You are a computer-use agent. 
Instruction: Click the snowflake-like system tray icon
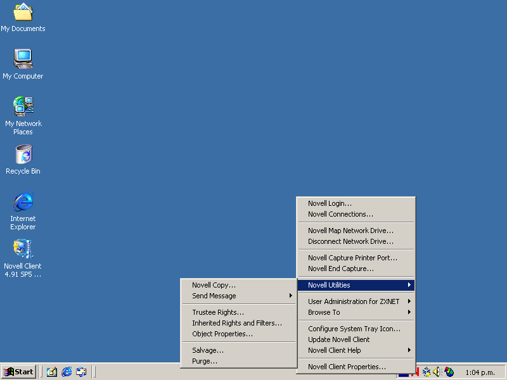427,372
